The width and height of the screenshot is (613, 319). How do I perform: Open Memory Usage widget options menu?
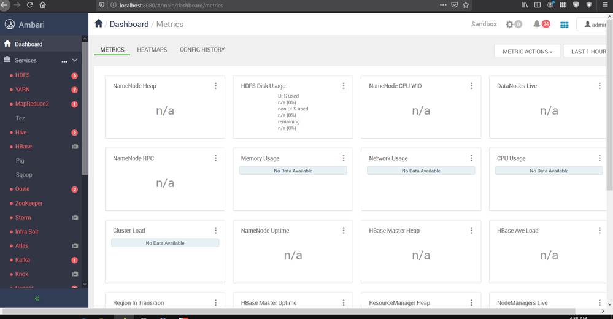344,158
